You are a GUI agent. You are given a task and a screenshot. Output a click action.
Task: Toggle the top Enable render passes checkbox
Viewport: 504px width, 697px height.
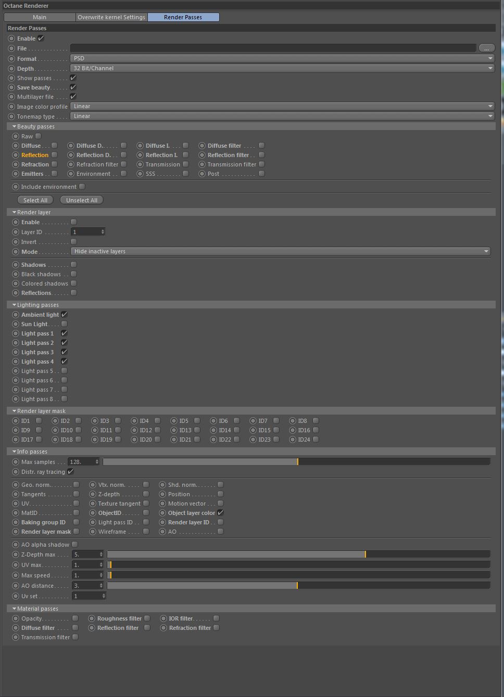[x=41, y=38]
